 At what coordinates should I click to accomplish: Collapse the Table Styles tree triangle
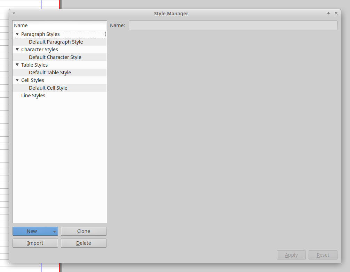(17, 65)
